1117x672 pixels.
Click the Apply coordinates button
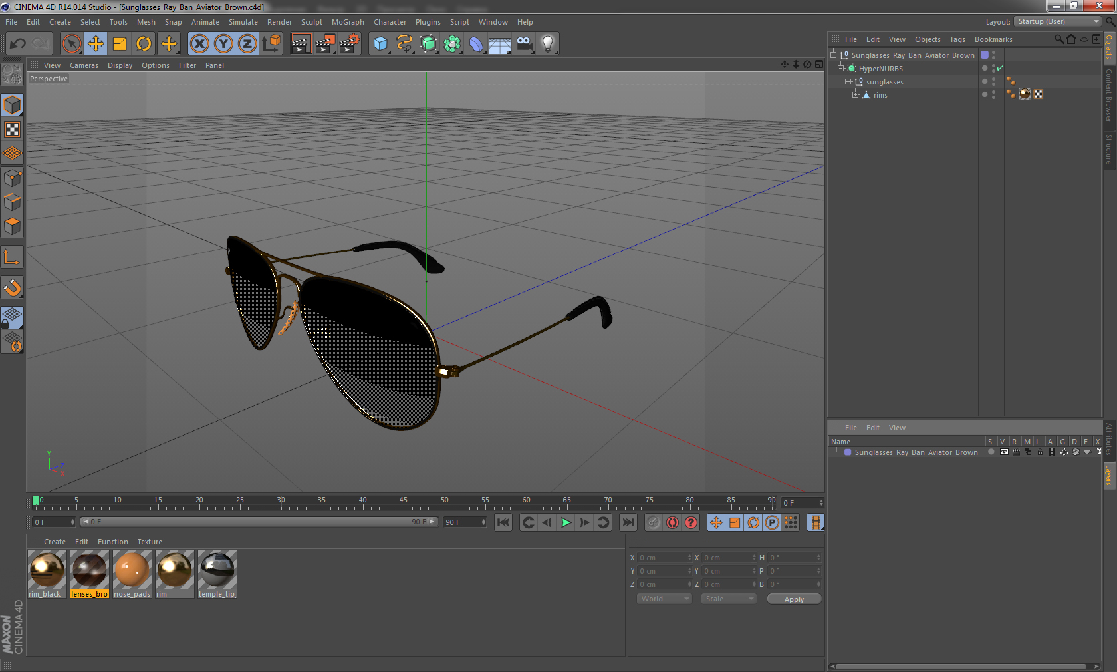coord(794,599)
